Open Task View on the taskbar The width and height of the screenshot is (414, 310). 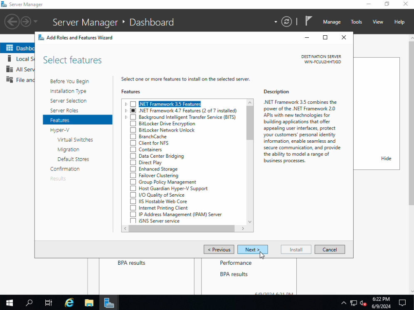49,303
